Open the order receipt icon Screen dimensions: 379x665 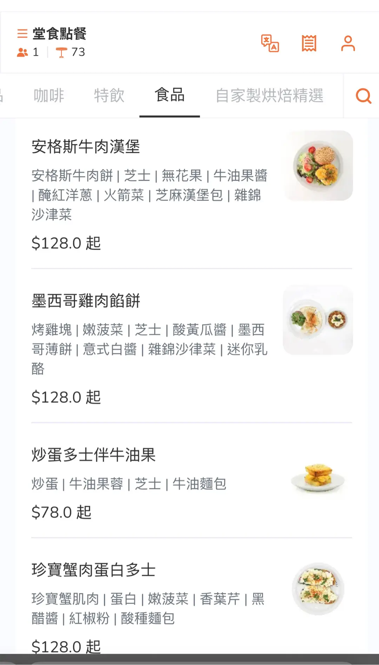point(309,44)
